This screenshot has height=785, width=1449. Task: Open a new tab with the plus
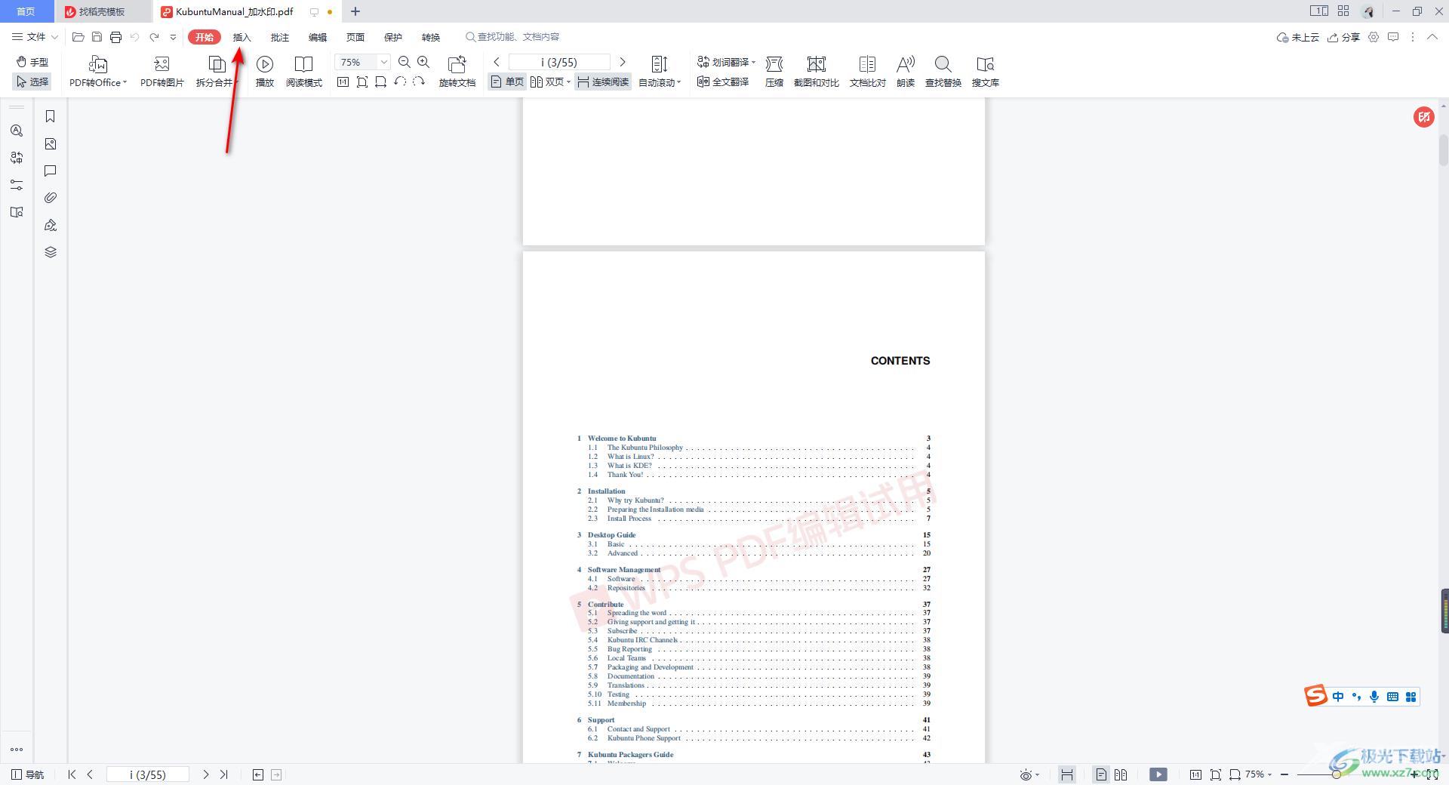[355, 11]
